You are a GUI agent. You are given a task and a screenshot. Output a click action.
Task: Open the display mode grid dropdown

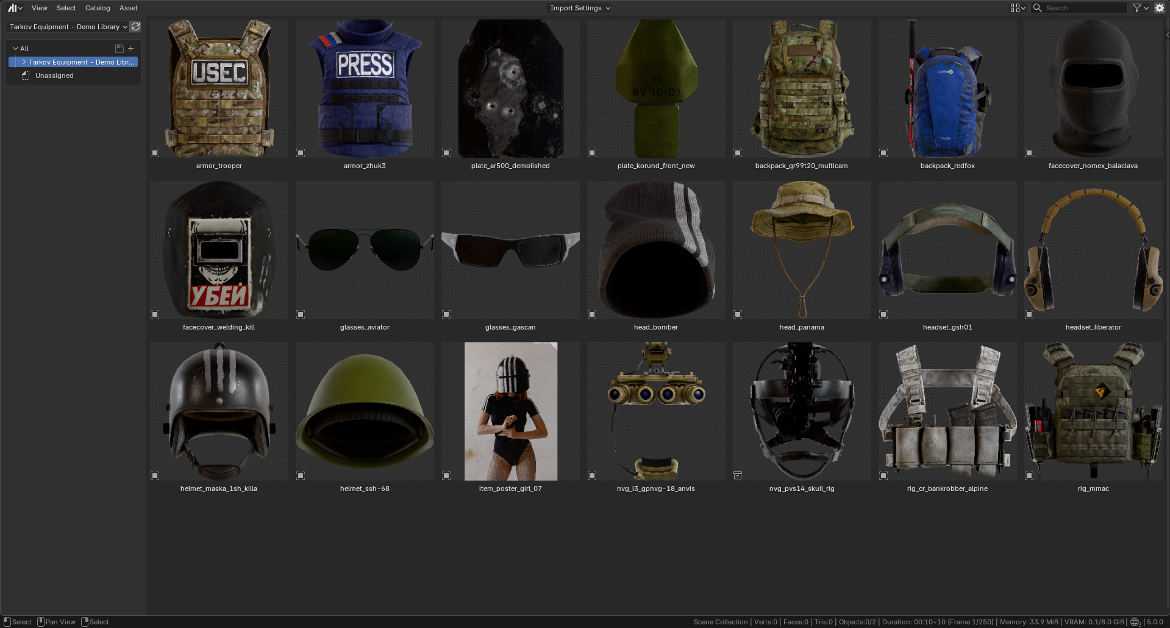pos(1017,8)
